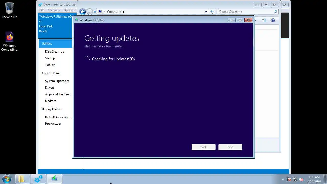The height and width of the screenshot is (184, 327).
Task: Click the Back arrow in Explorer window
Action: (82, 12)
